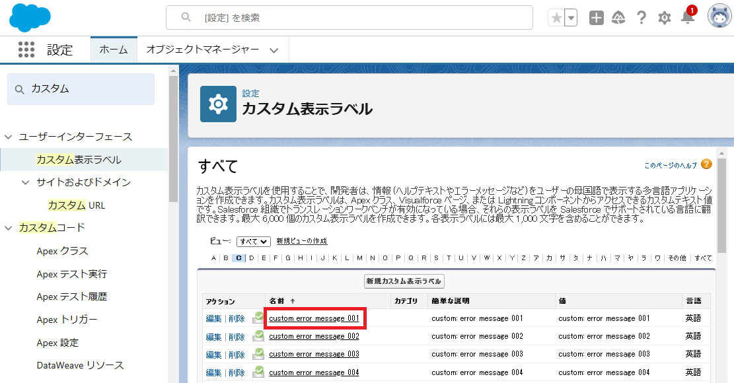734x383 pixels.
Task: Switch to the ホーム tab
Action: click(x=114, y=50)
